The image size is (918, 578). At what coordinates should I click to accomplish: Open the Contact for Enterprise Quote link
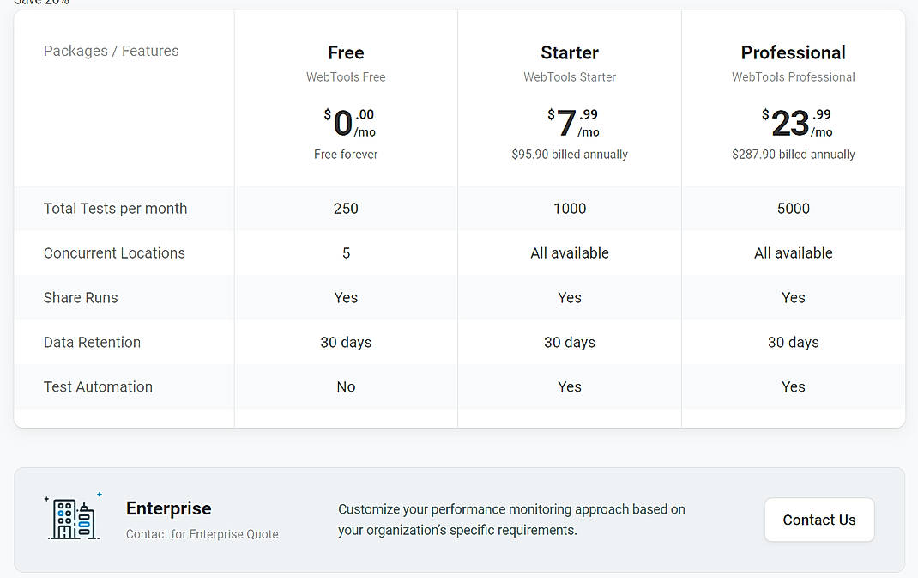202,534
